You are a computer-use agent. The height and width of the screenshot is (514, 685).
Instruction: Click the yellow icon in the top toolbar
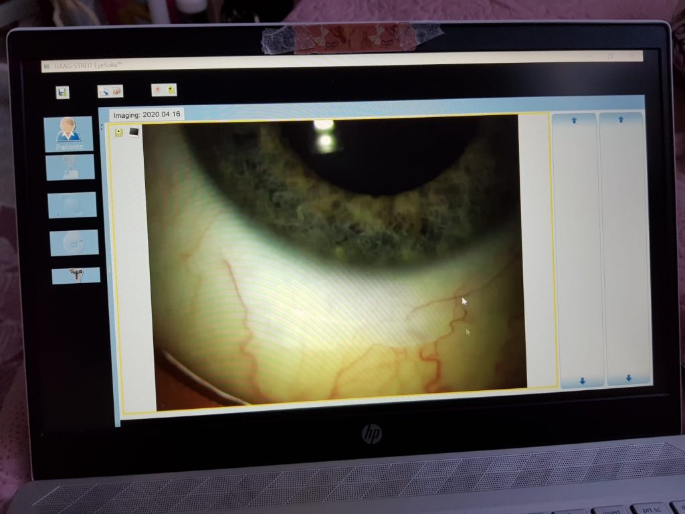(171, 90)
